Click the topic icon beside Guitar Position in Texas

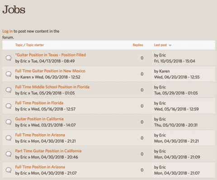pyautogui.click(x=9, y=58)
